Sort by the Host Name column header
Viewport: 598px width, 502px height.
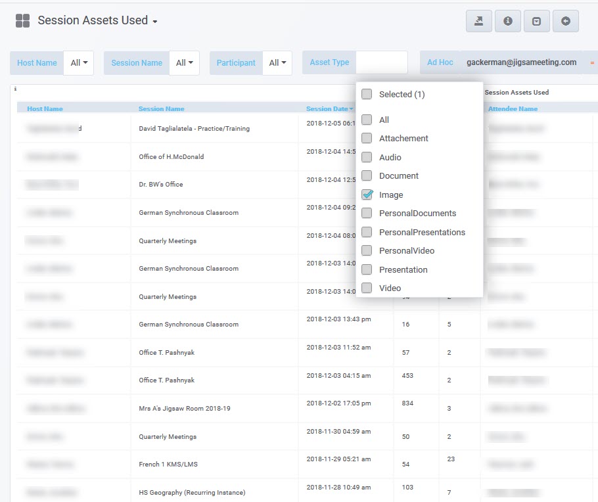click(x=45, y=109)
